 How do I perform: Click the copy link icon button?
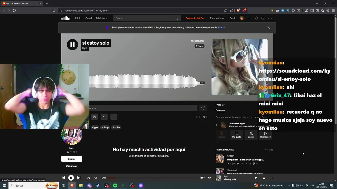(x=94, y=117)
